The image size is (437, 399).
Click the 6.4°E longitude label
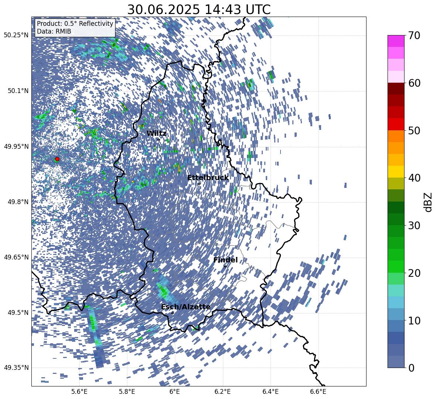[270, 392]
